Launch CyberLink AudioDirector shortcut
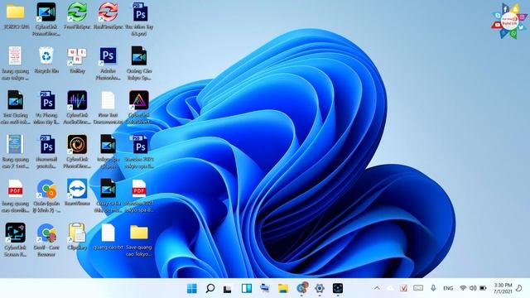The height and width of the screenshot is (298, 530). point(77,100)
